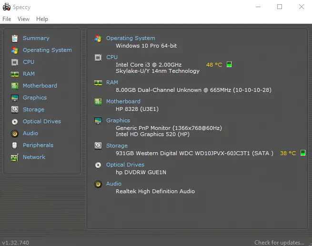
Task: Open Motherboard via its green board icon
Action: click(x=15, y=86)
